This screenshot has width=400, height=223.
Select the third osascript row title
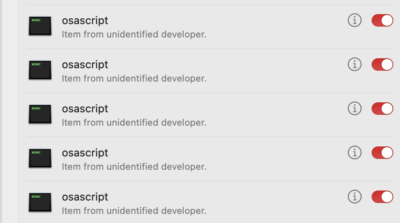point(85,109)
